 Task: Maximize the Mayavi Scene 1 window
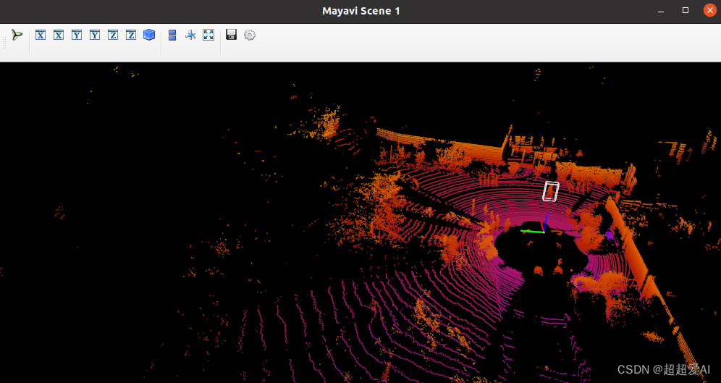686,10
